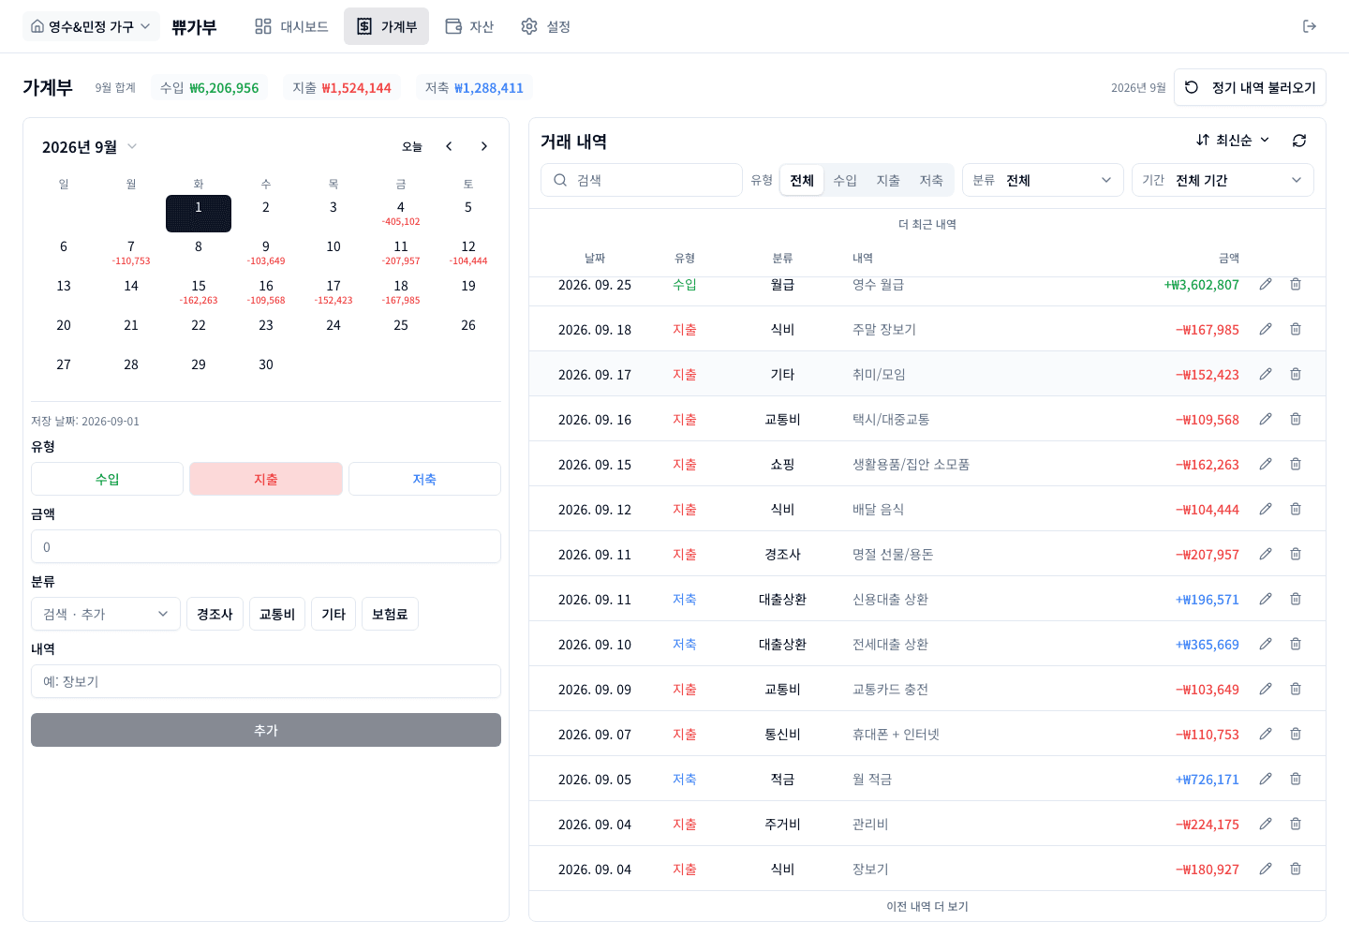Open the 검색 · 추가 category combo box
The height and width of the screenshot is (937, 1349).
coord(106,614)
